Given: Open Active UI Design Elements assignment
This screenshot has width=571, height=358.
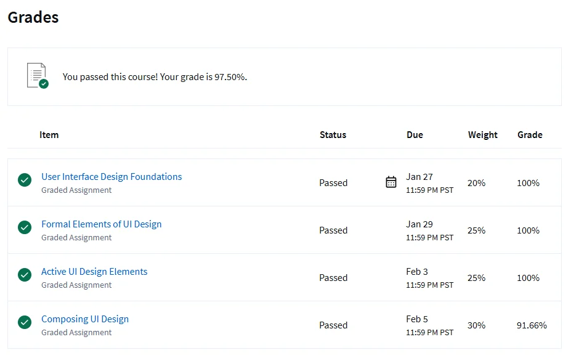Looking at the screenshot, I should coord(94,272).
